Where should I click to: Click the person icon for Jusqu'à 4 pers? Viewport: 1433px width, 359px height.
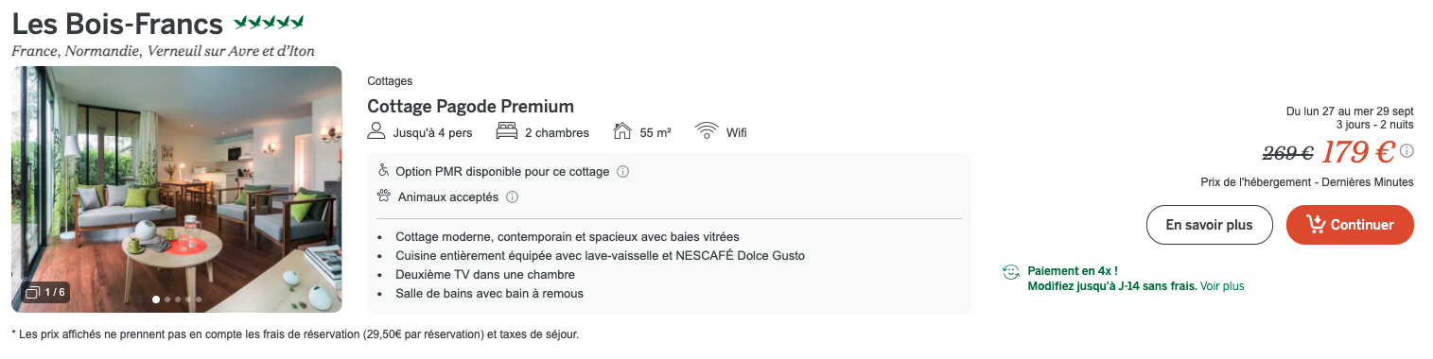(376, 131)
